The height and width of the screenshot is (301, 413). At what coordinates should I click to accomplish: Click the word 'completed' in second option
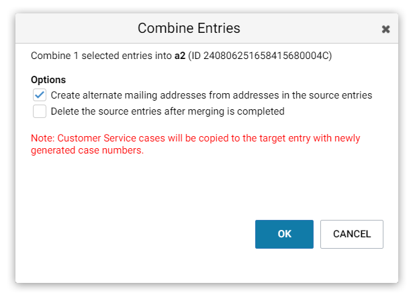(261, 111)
